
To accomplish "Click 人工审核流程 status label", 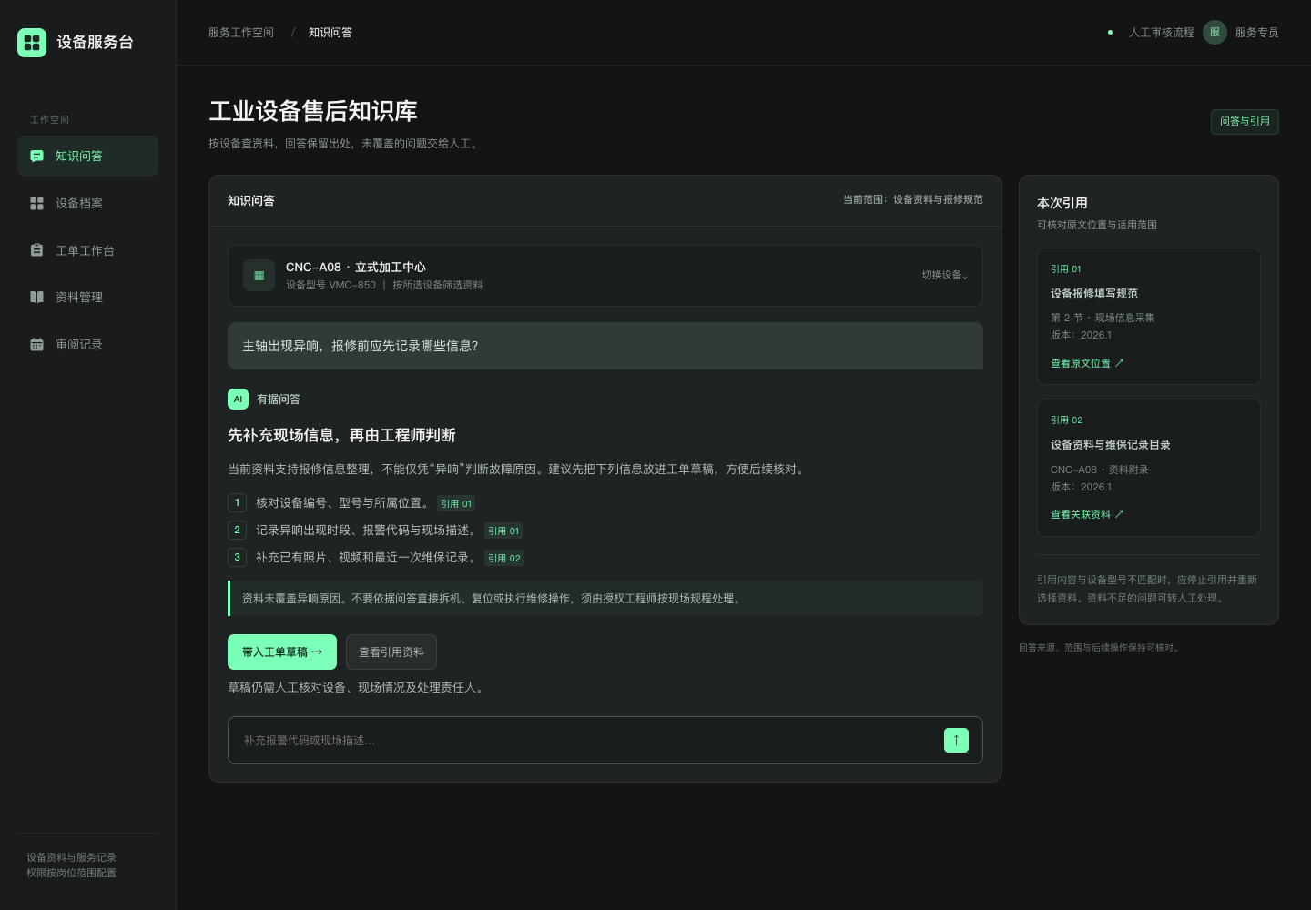I will click(1162, 33).
